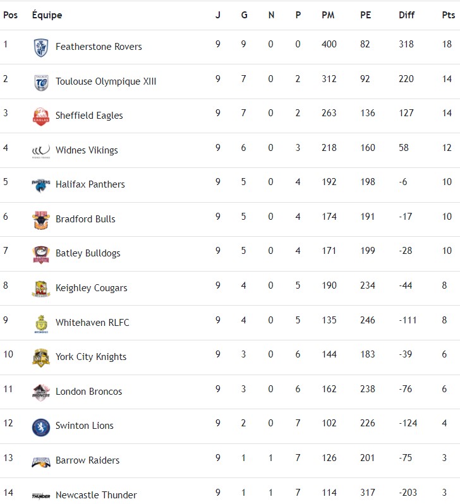Click the Bradford Bulls team badge
The height and width of the screenshot is (504, 460).
coord(41,220)
